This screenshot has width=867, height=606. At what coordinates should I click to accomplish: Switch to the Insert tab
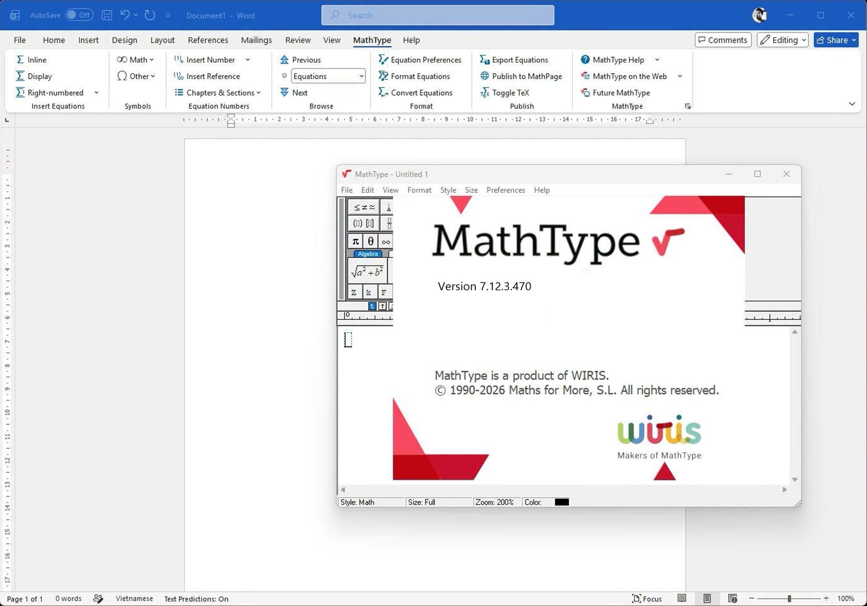88,40
